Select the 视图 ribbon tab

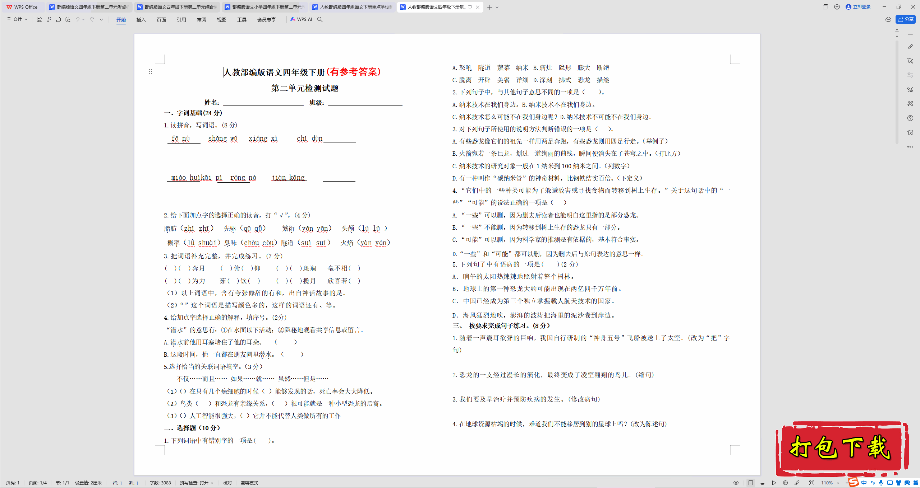pyautogui.click(x=222, y=20)
